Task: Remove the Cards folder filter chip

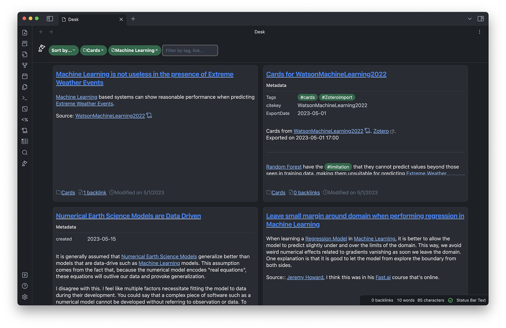Action: [x=102, y=50]
